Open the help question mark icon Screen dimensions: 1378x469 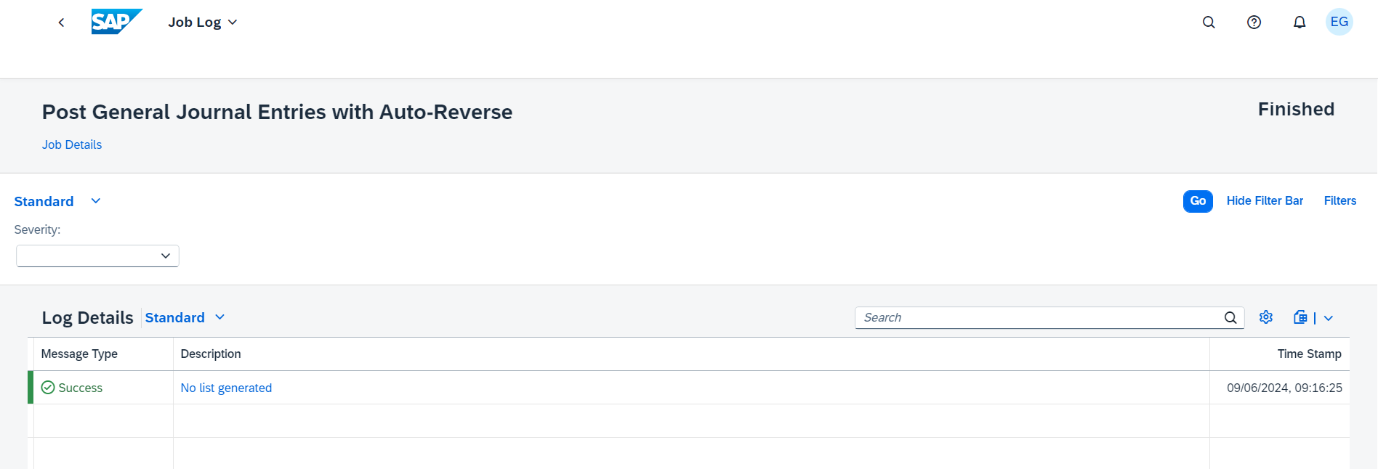pos(1254,23)
